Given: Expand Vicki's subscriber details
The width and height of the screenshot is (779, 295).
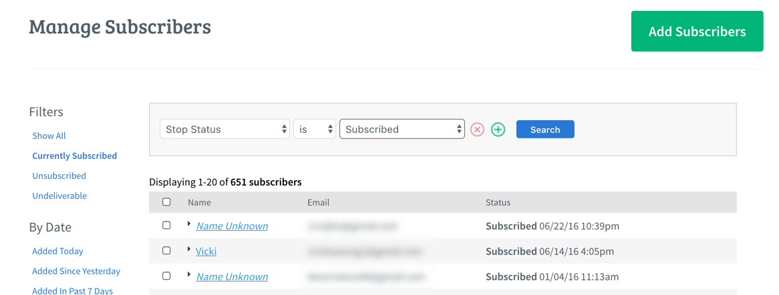Looking at the screenshot, I should [x=189, y=250].
